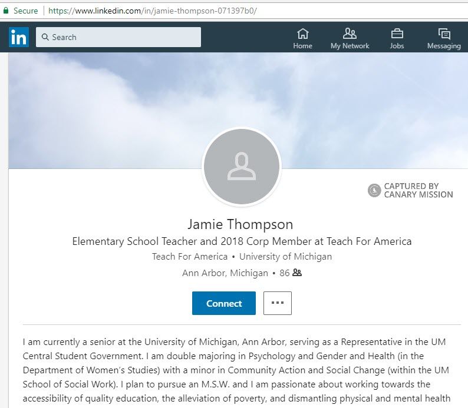
Task: Click the Jamie Thompson profile name
Action: [240, 224]
